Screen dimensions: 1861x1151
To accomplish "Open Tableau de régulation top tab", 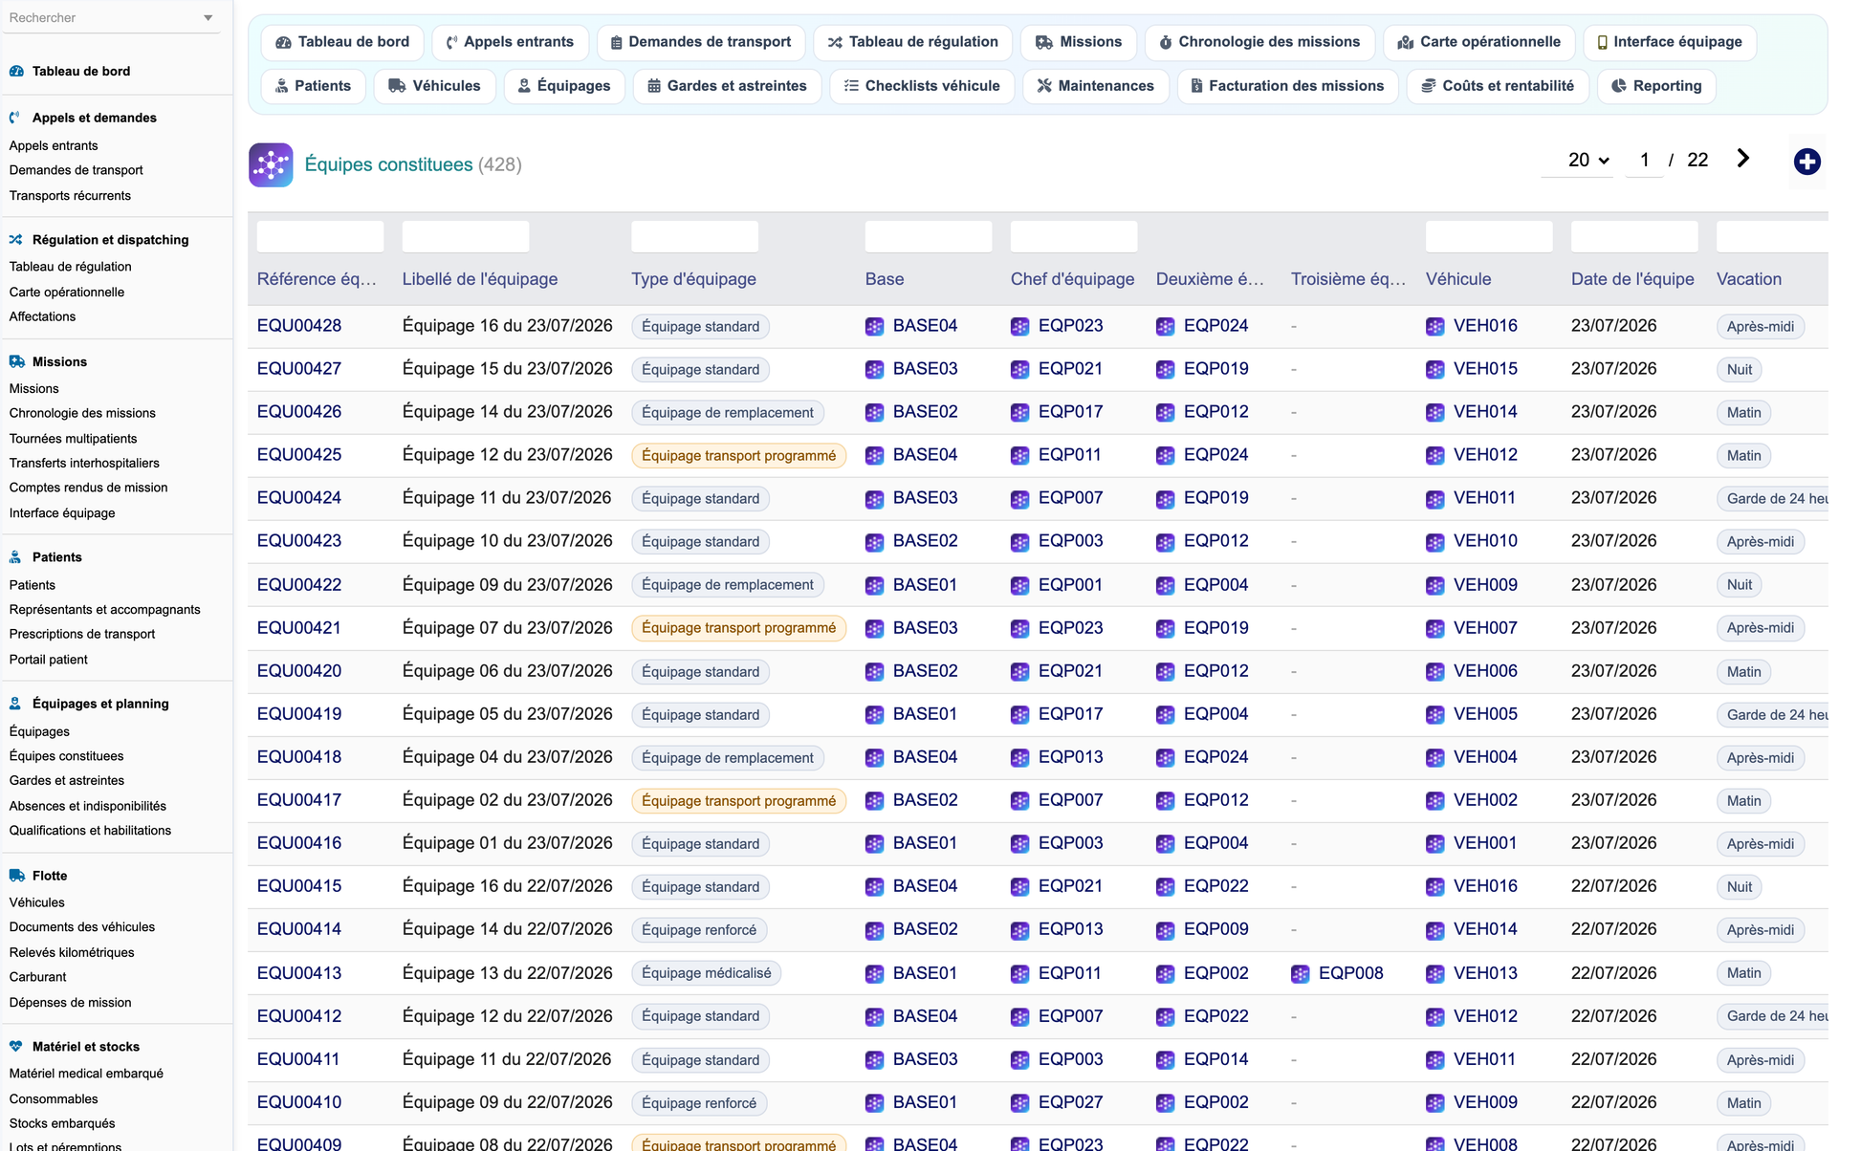I will click(912, 42).
